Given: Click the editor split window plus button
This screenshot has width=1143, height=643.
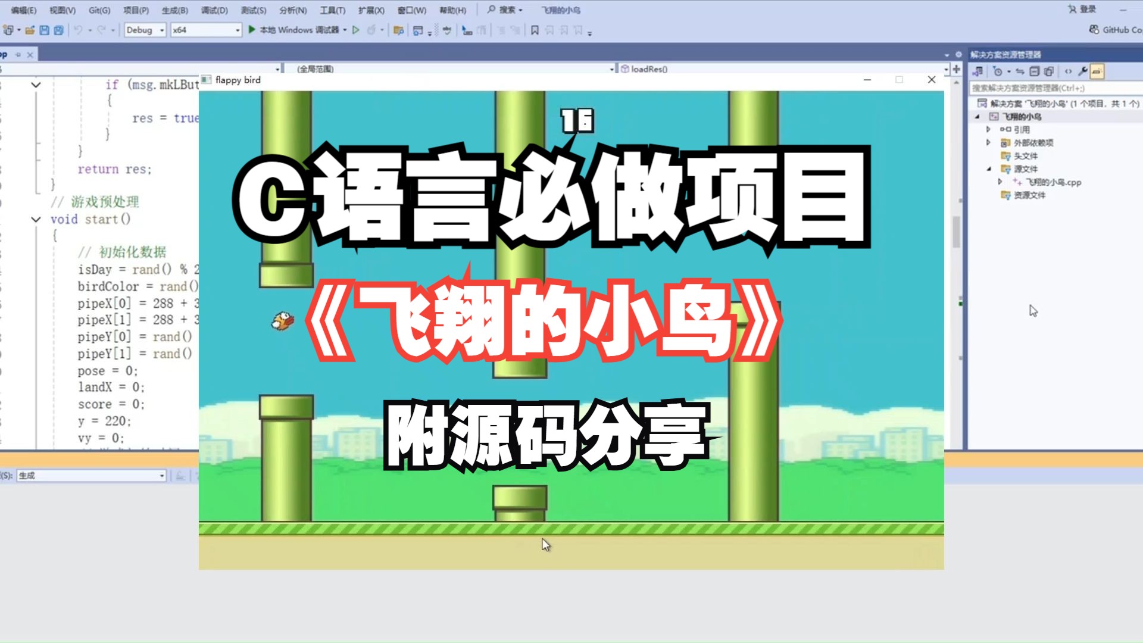Looking at the screenshot, I should point(957,69).
